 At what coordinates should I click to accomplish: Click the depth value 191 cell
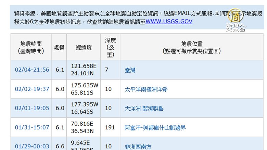coord(110,127)
